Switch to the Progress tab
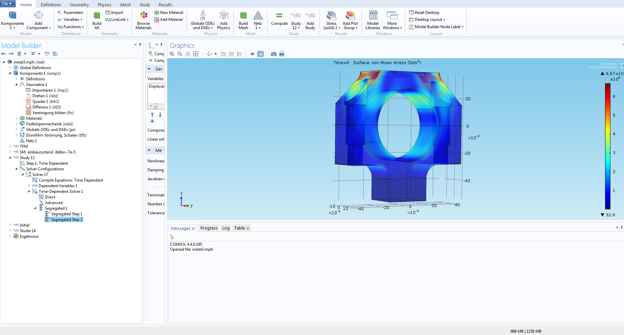Viewport: 624px width, 335px height. coord(209,228)
